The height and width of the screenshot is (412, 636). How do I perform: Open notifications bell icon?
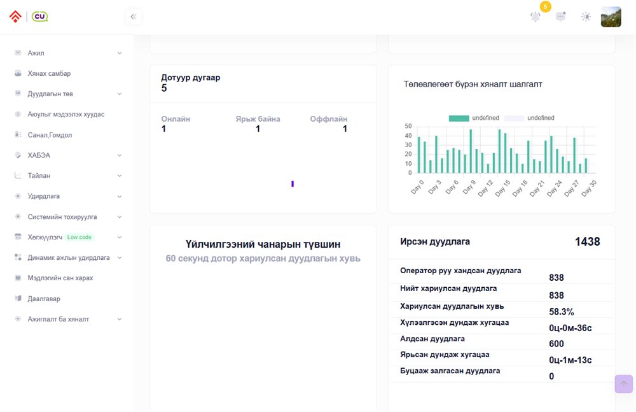tap(536, 17)
